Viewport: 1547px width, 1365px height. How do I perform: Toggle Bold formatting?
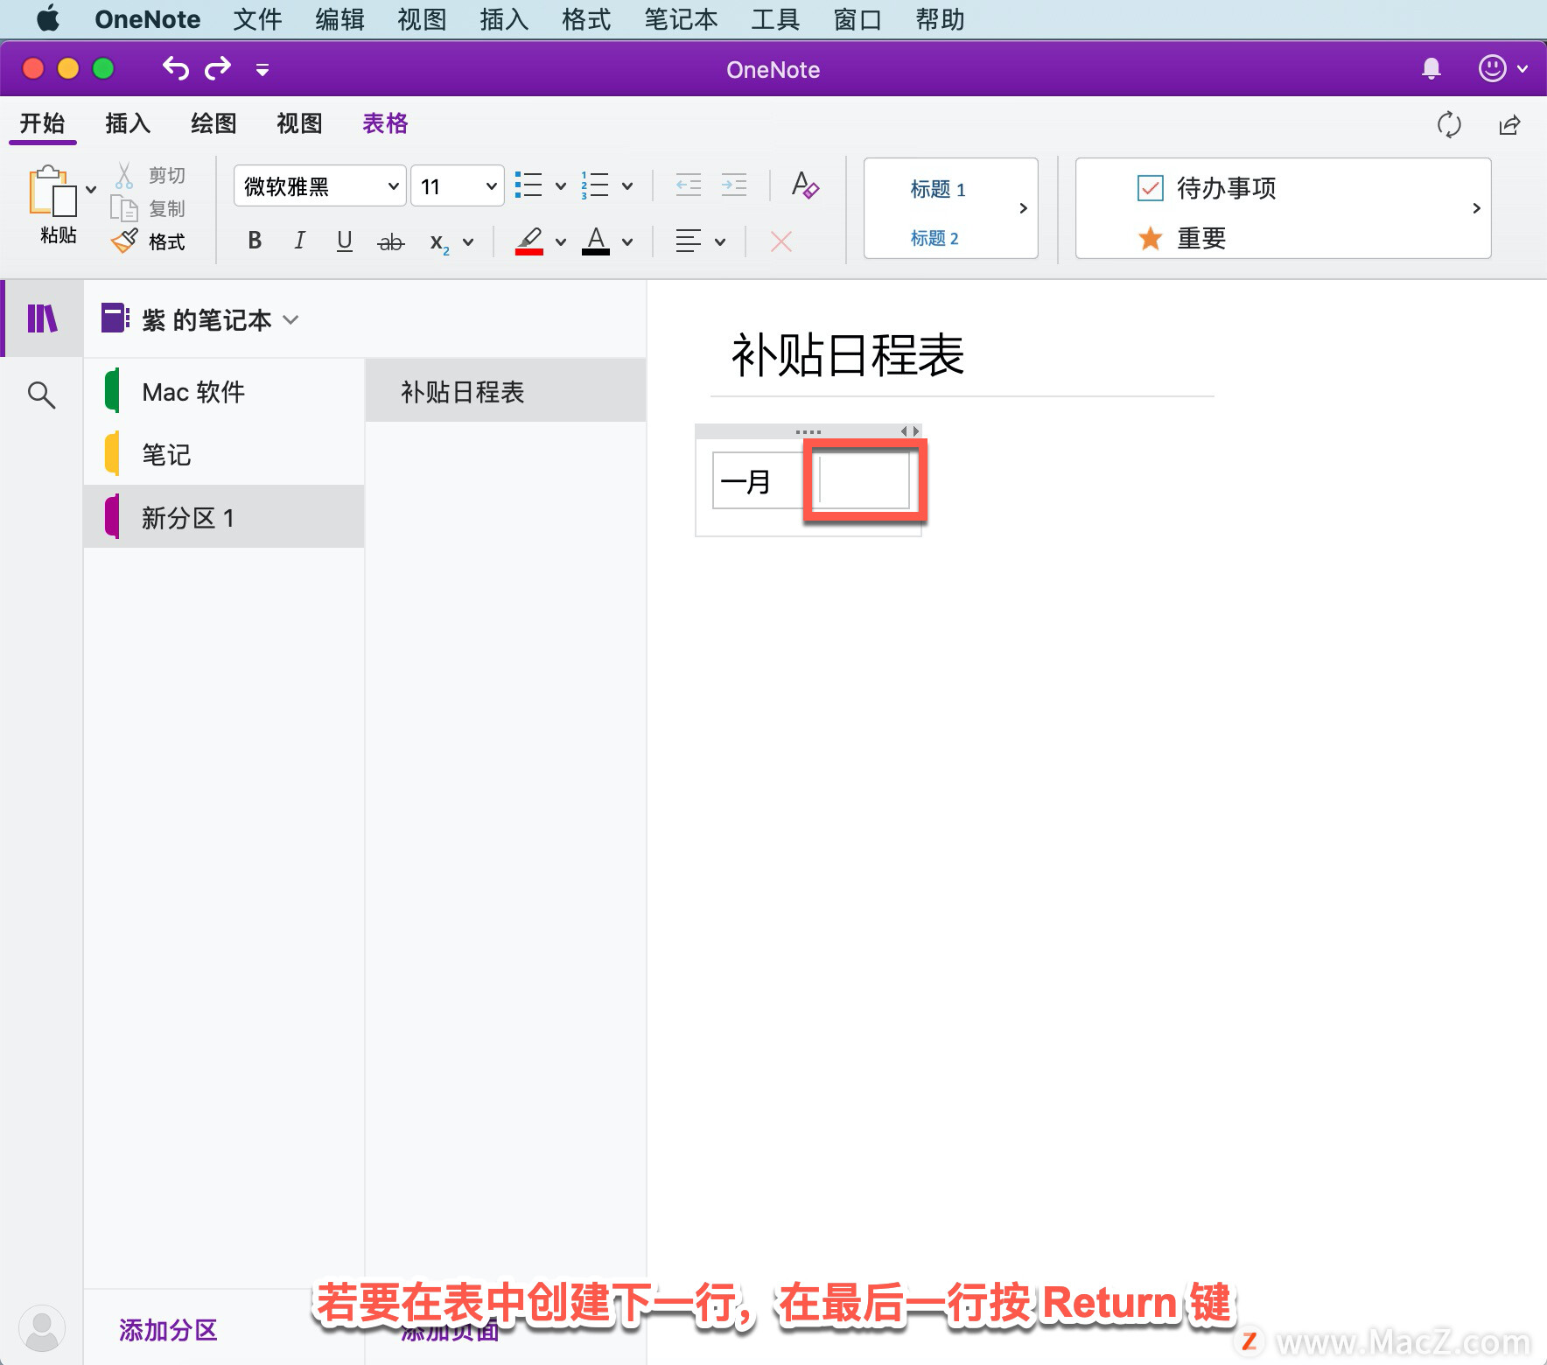(255, 241)
